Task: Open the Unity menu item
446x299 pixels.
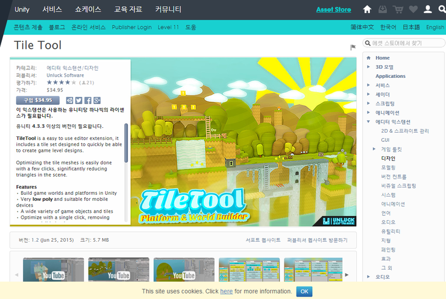Action: click(22, 10)
